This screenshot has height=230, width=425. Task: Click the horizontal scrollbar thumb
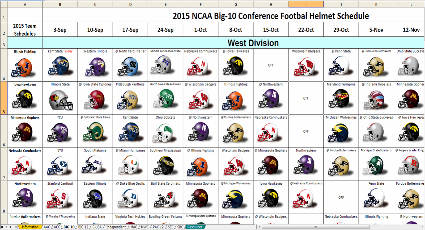coord(316,227)
